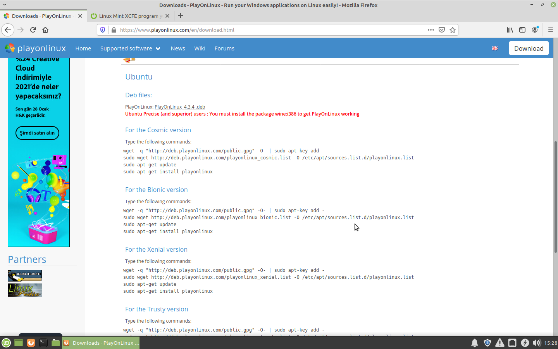
Task: Show site security info via padlock icon
Action: pyautogui.click(x=114, y=30)
